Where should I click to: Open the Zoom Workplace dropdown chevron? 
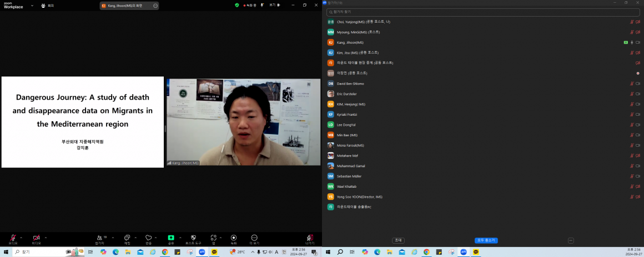(x=32, y=6)
